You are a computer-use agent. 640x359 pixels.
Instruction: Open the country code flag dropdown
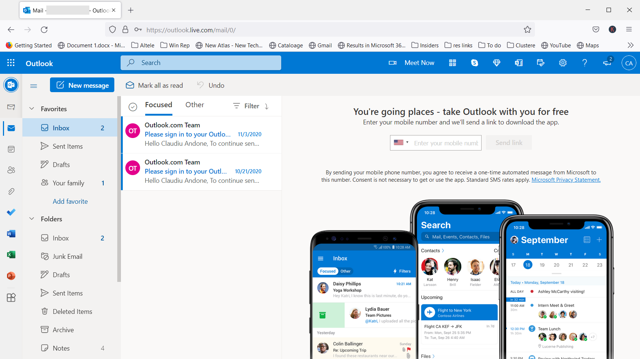point(401,142)
